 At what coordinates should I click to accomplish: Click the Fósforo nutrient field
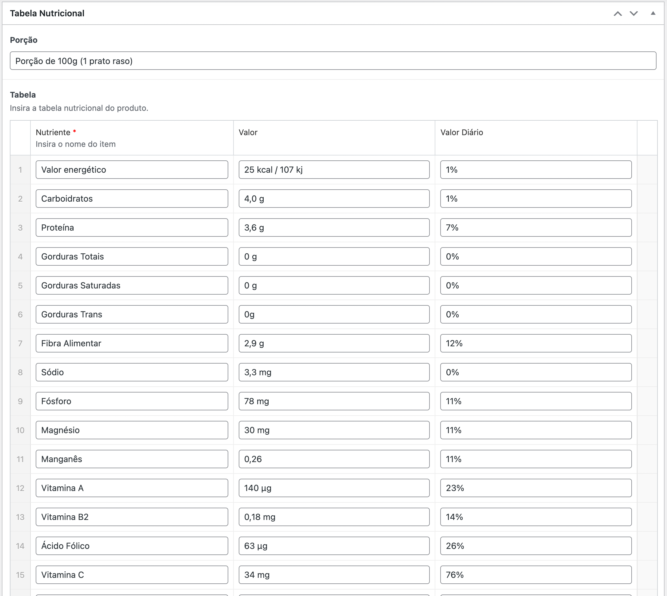click(132, 401)
